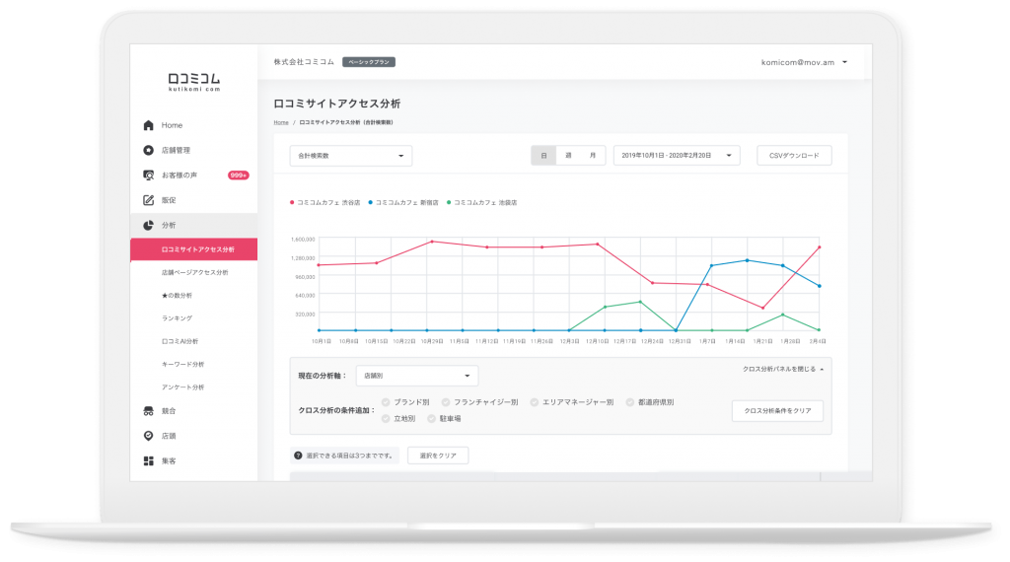
Task: Switch granularity to 月 (monthly)
Action: point(593,155)
